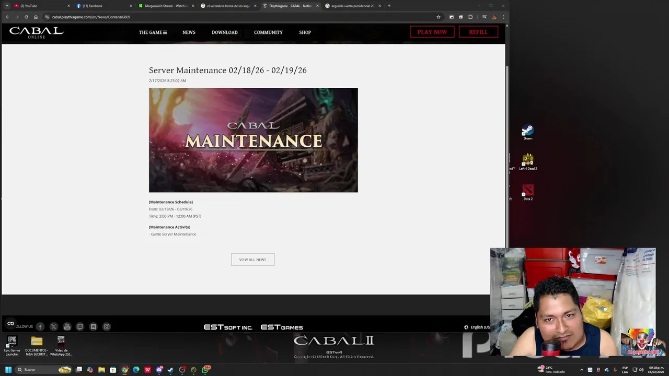
Task: Open the DOCUMENTOS folder on desktop
Action: pos(37,346)
